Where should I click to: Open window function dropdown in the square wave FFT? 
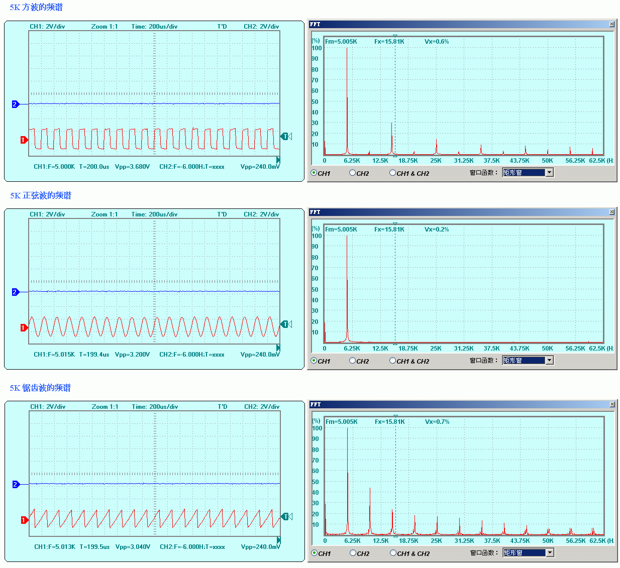pos(549,173)
